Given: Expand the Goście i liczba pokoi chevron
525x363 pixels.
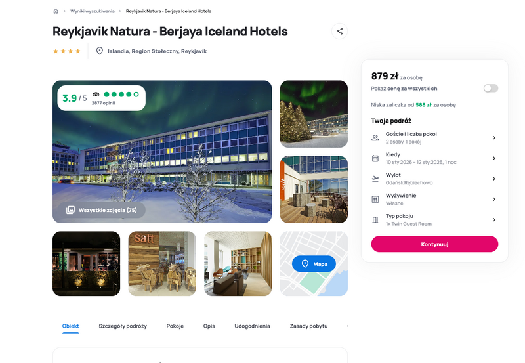Looking at the screenshot, I should point(494,138).
